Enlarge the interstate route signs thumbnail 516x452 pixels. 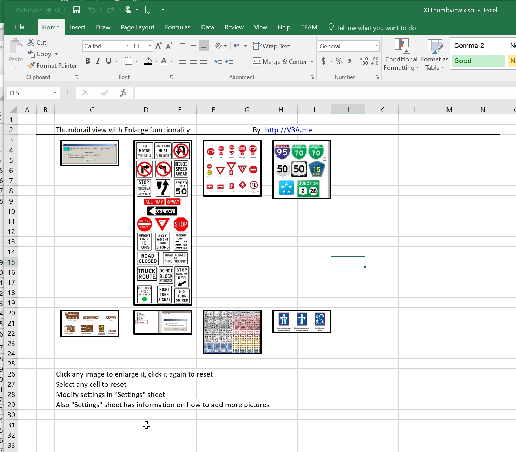[x=302, y=169]
